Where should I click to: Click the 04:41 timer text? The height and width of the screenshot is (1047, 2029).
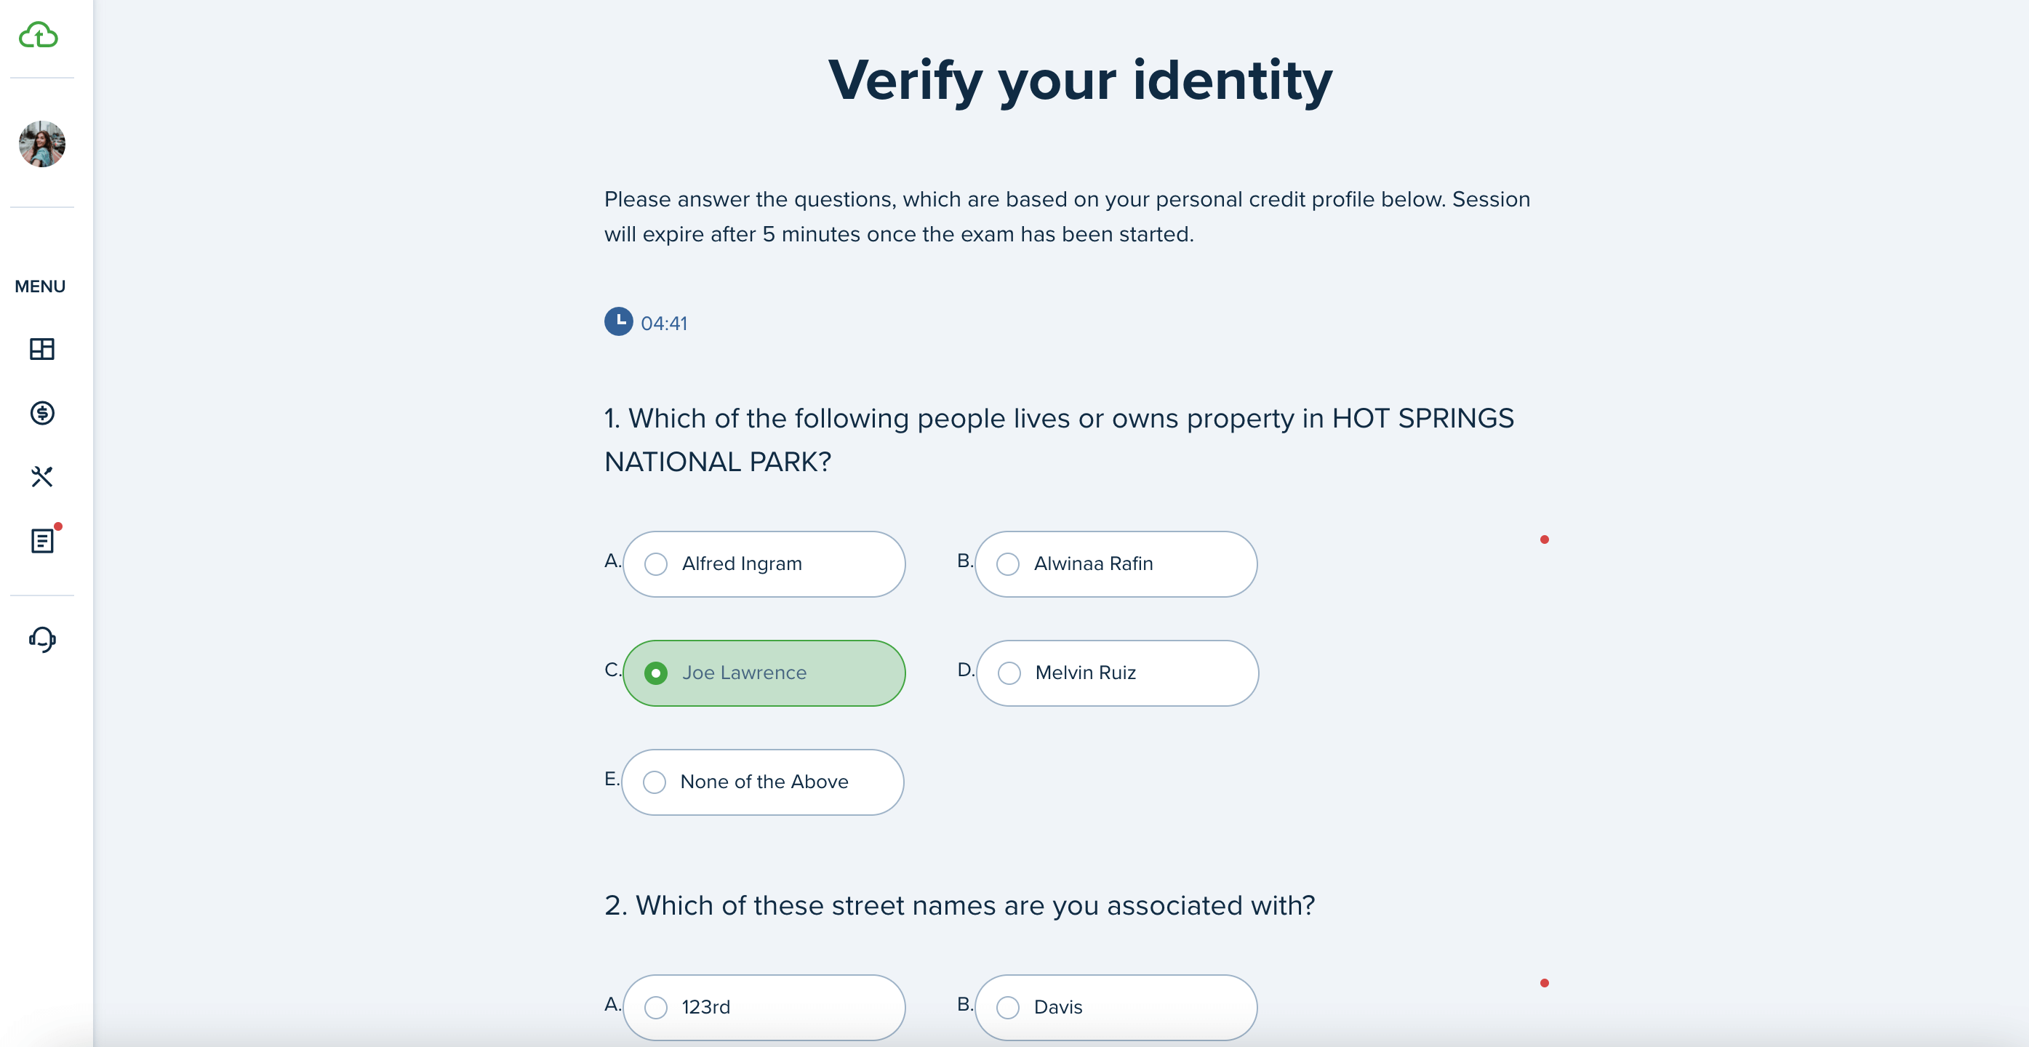tap(664, 324)
